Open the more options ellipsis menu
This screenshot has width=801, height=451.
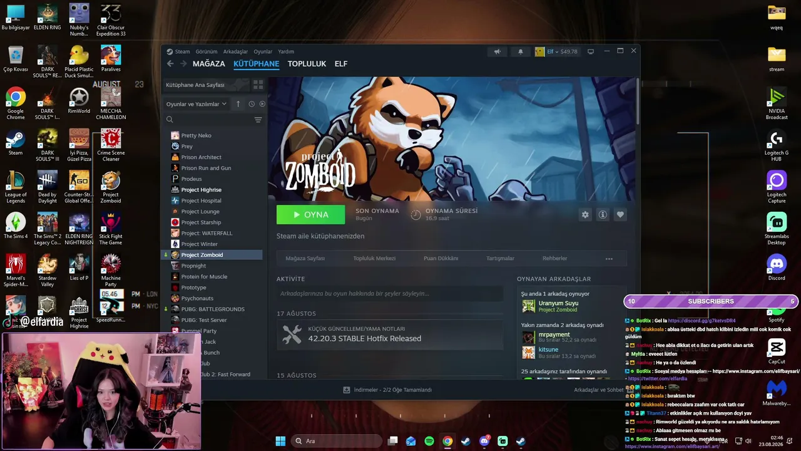tap(609, 259)
